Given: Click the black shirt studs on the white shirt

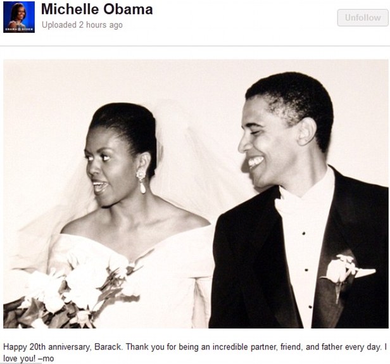Looking at the screenshot, I should click(306, 270).
